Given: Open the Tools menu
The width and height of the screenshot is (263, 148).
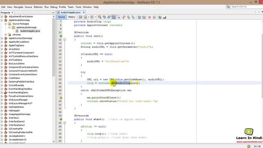Looking at the screenshot, I should tap(78, 7).
